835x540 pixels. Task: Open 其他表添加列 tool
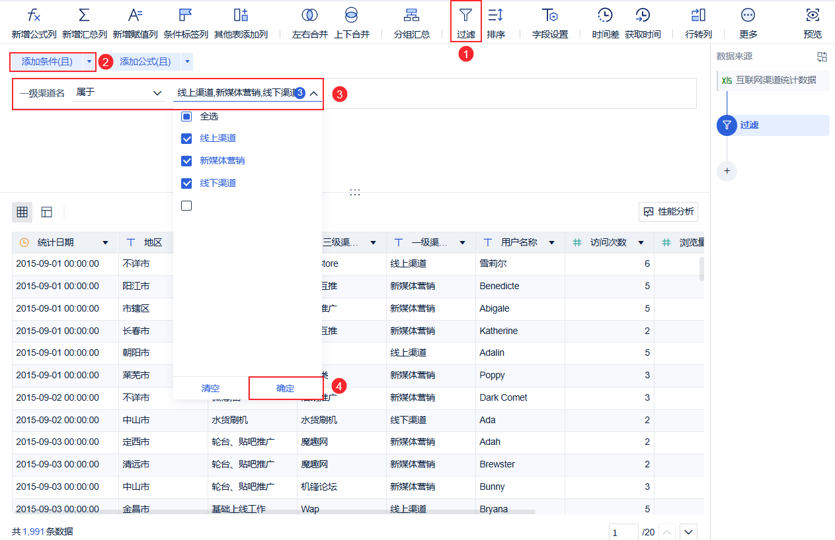(241, 24)
